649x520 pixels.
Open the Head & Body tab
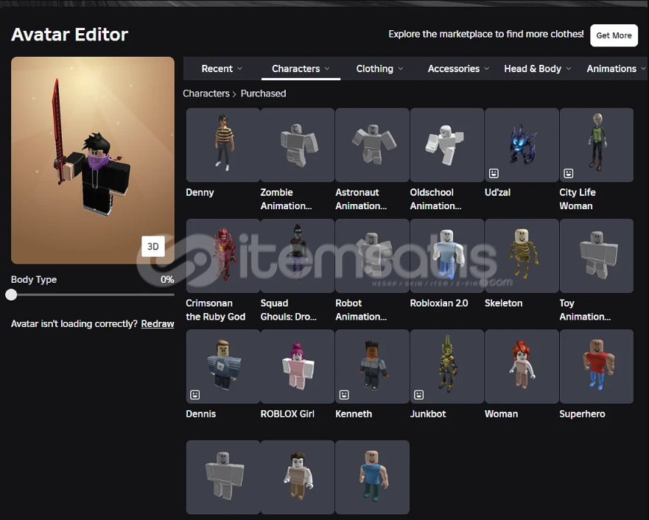537,68
